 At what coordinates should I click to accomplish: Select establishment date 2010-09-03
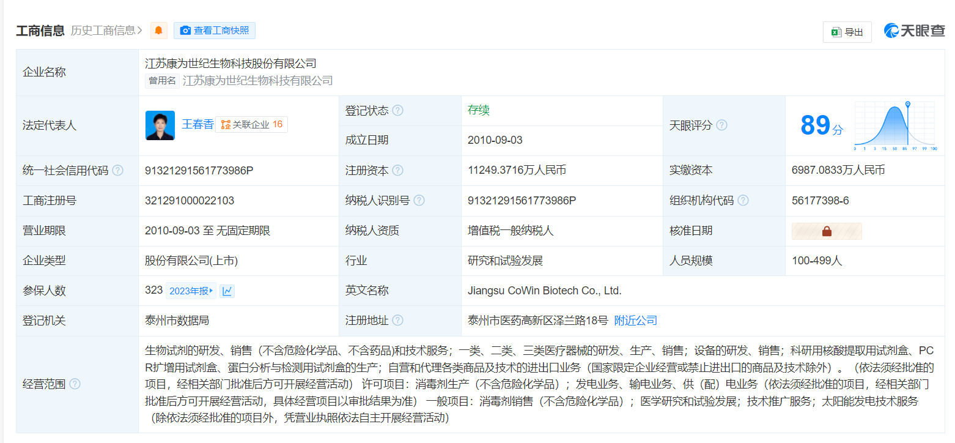[x=495, y=140]
